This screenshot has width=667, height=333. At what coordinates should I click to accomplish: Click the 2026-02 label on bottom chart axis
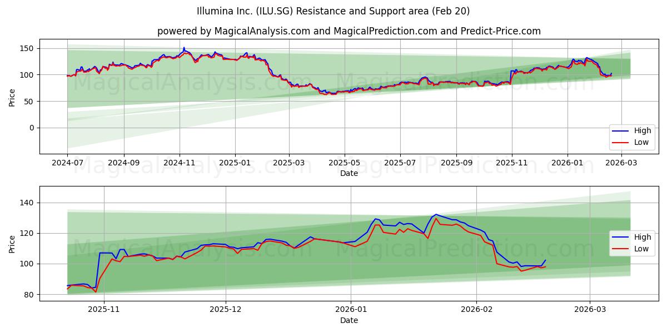pos(477,311)
